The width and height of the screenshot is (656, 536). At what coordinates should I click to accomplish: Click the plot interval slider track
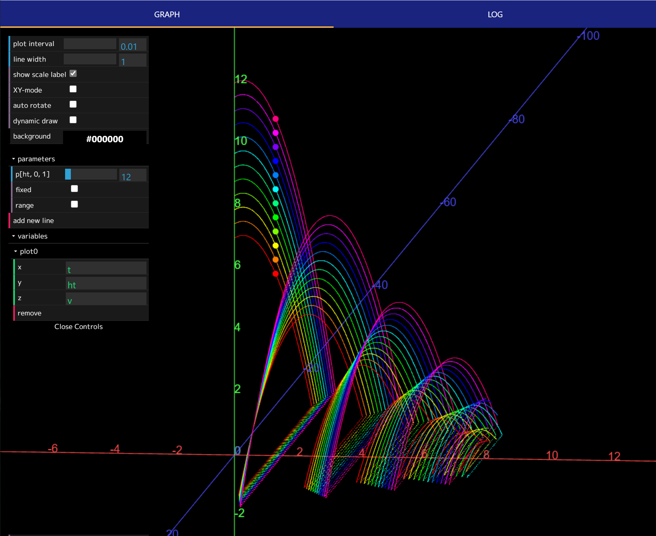pos(90,44)
